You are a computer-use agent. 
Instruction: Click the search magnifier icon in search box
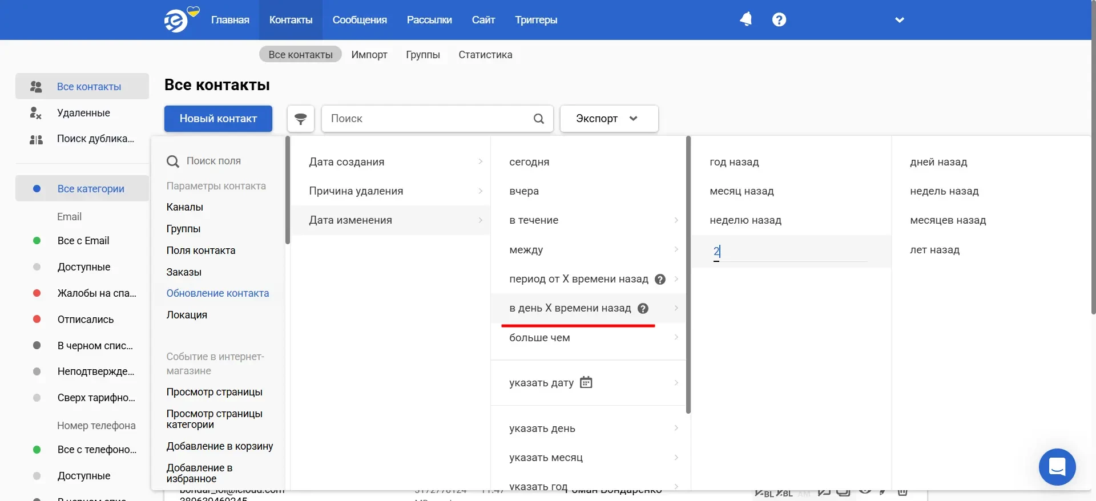pyautogui.click(x=538, y=119)
